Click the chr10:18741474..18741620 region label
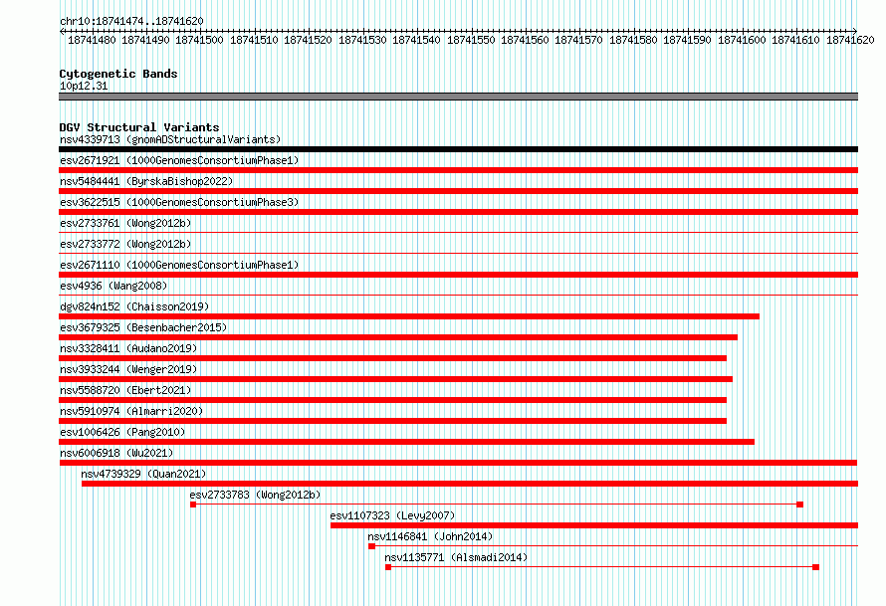 click(131, 21)
